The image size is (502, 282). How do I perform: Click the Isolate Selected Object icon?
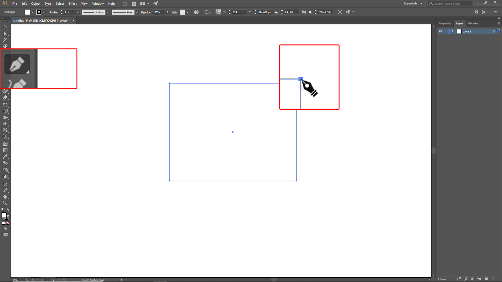tap(340, 12)
